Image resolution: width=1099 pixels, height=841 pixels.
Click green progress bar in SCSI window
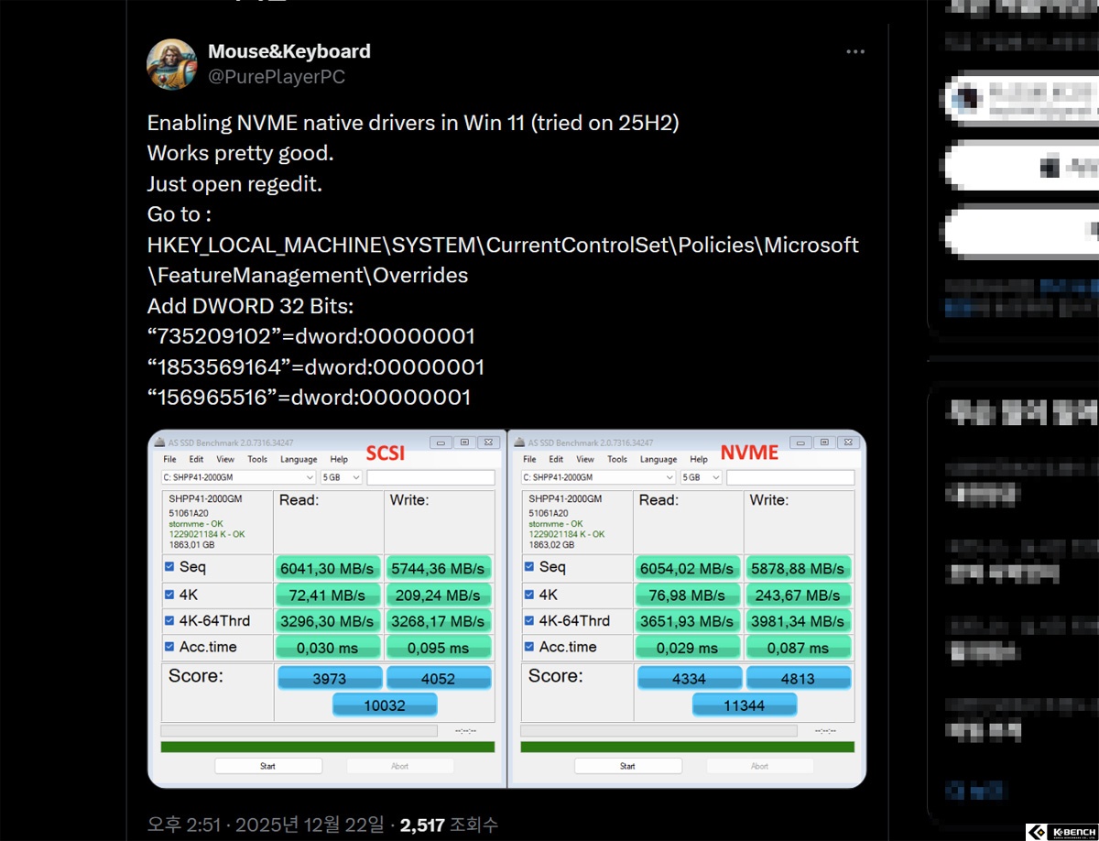(x=328, y=747)
